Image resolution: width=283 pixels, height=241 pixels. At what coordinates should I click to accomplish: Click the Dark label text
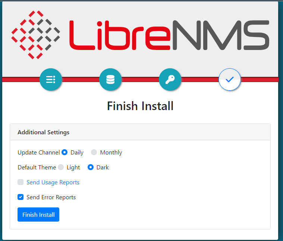click(103, 168)
